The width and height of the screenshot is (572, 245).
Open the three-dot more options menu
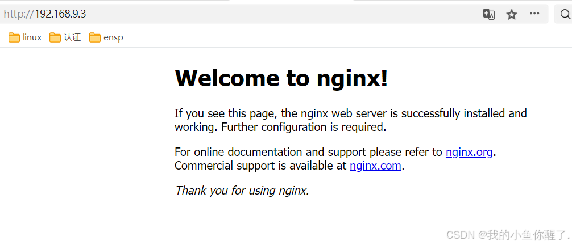pos(534,14)
